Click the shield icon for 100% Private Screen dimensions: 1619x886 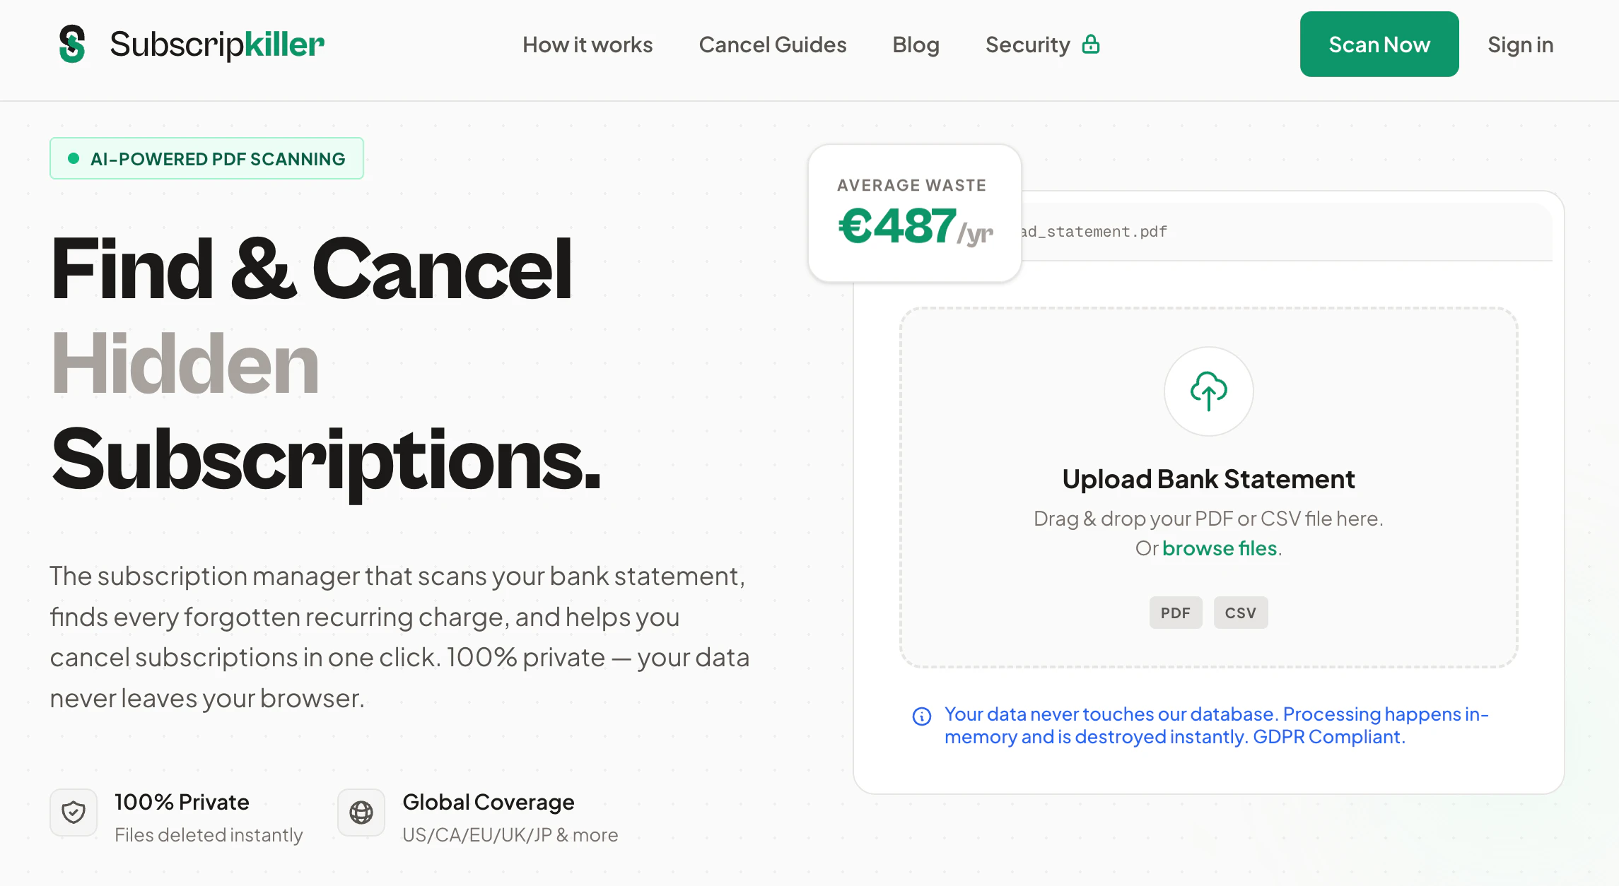(74, 813)
